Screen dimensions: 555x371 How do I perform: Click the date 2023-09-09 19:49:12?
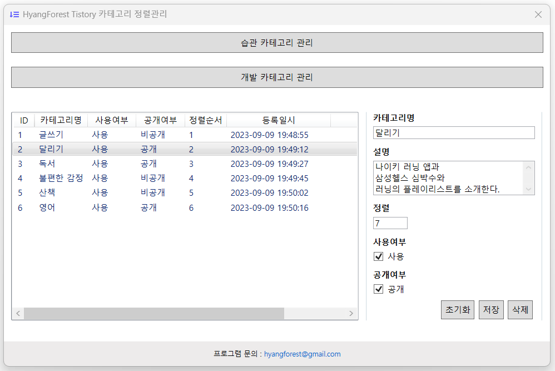(x=269, y=150)
